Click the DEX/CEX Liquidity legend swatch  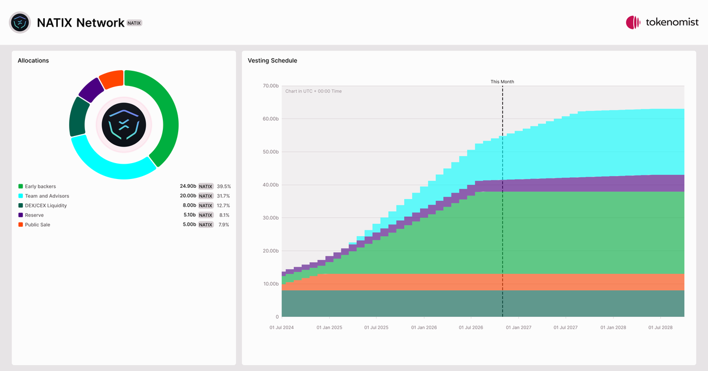click(21, 206)
